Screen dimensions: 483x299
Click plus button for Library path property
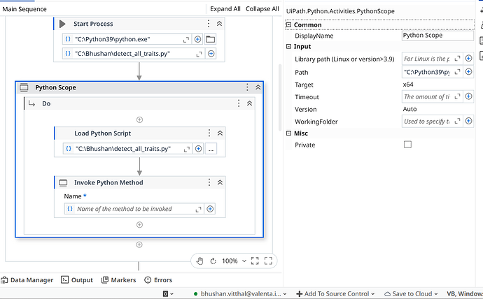coord(468,59)
